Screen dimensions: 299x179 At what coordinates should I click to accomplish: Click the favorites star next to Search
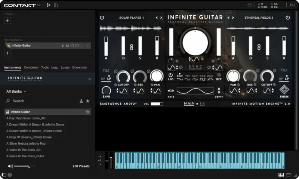pos(88,101)
